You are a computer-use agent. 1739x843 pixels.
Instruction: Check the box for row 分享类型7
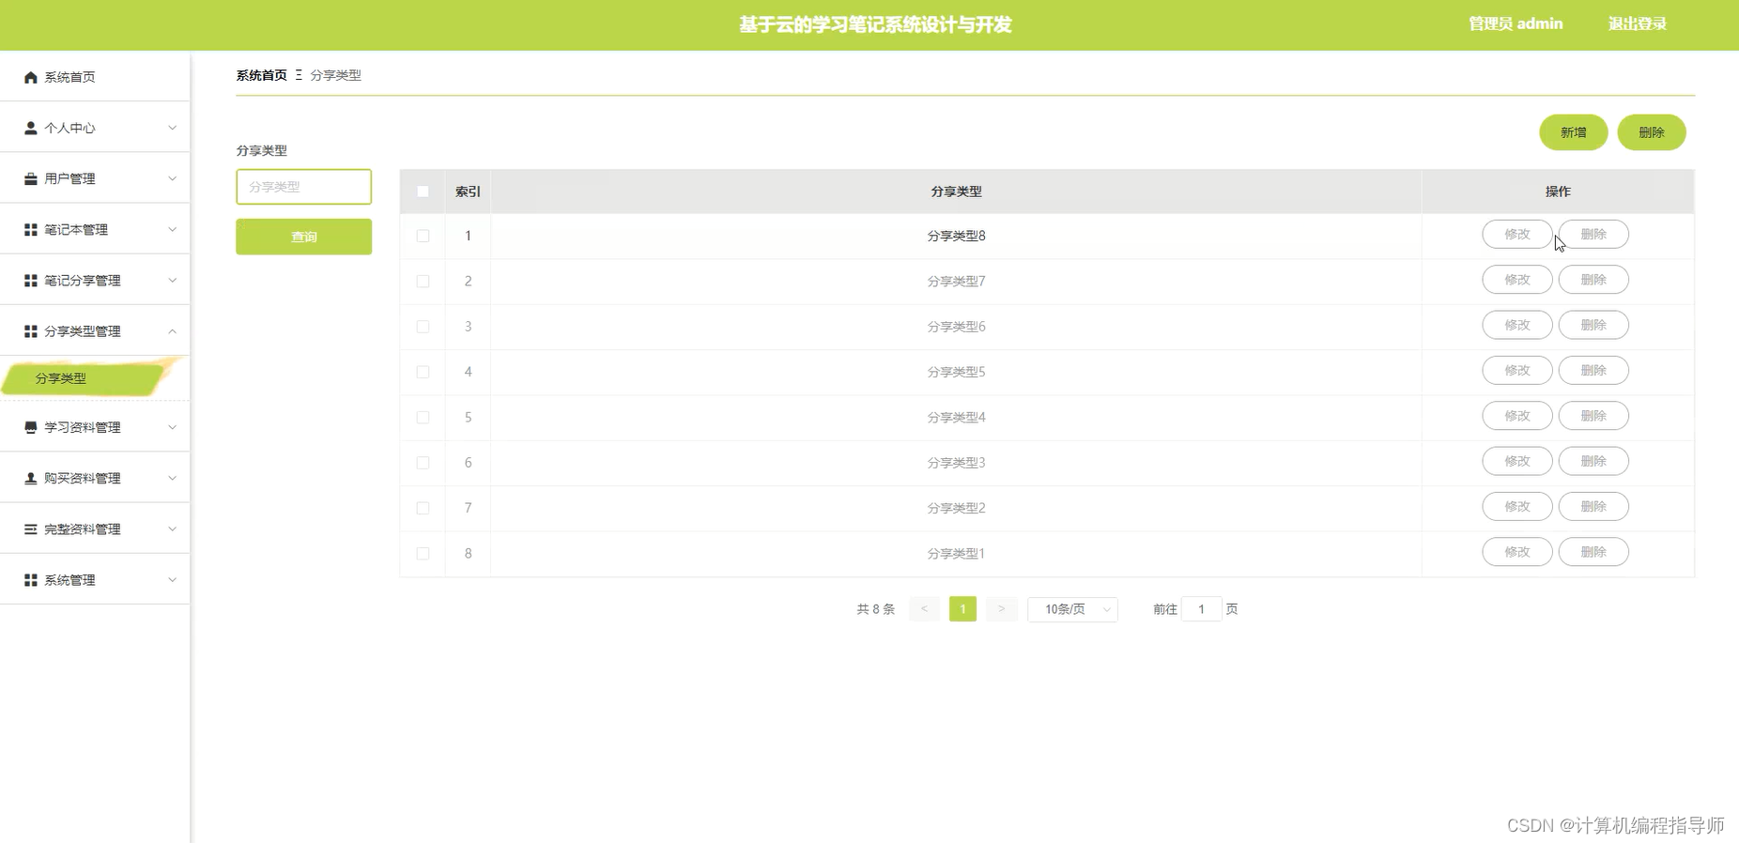point(423,282)
